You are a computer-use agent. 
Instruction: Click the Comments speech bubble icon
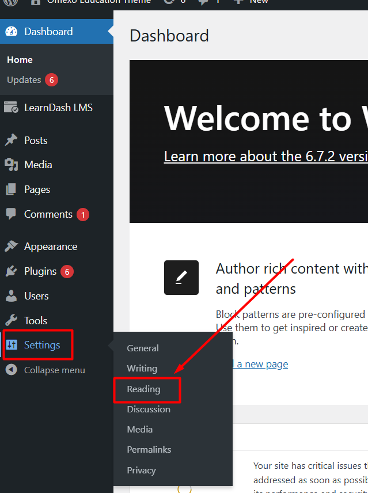12,214
